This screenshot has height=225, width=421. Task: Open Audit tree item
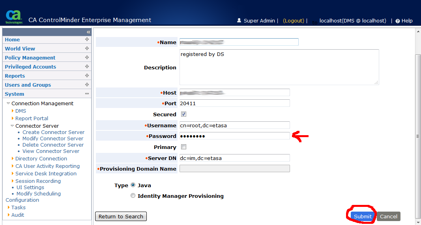(x=18, y=215)
